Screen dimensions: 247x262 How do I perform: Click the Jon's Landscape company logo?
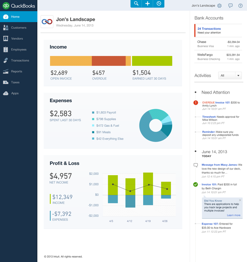47,22
